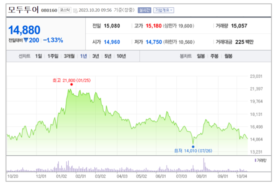Image resolution: width=279 pixels, height=187 pixels.
Task: Click the 실시간 button
Action: pos(144,10)
